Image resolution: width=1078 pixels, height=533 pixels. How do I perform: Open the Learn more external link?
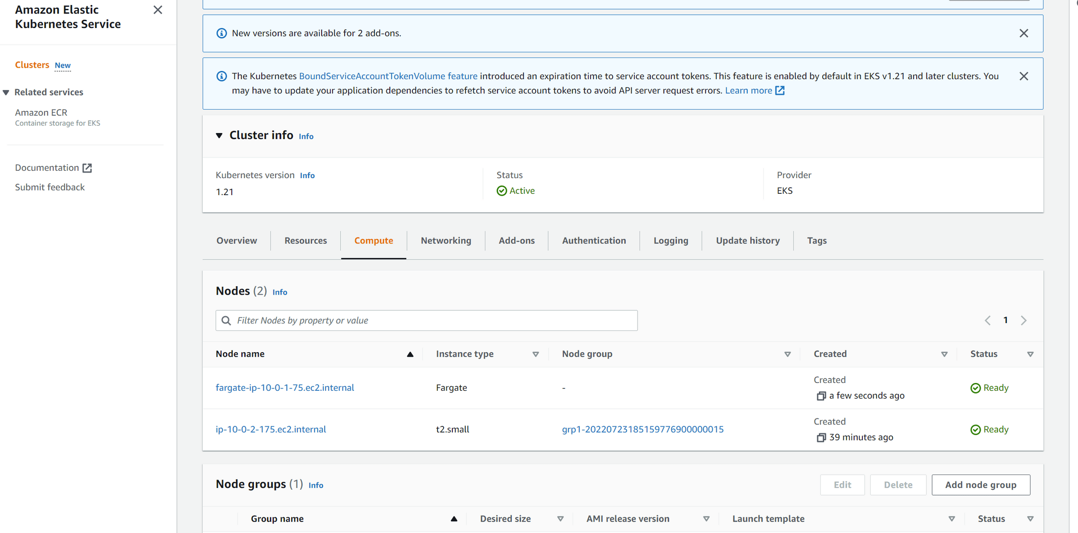coord(755,91)
